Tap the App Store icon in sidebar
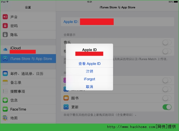This screenshot has width=179, height=131. tap(5, 59)
